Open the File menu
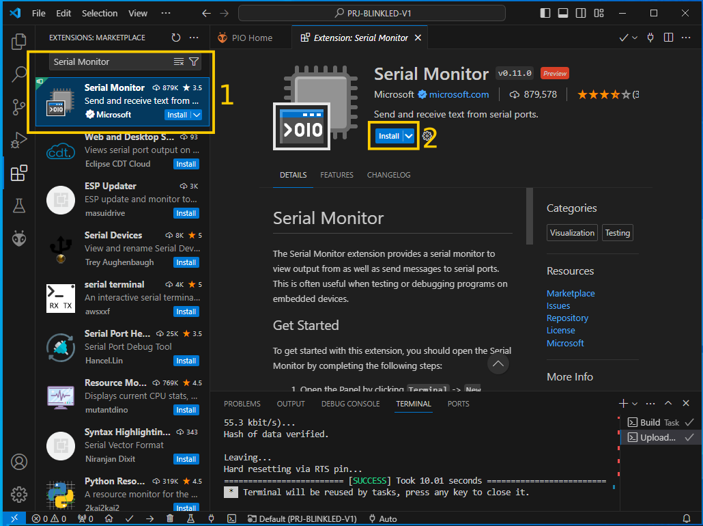The image size is (703, 526). tap(38, 14)
